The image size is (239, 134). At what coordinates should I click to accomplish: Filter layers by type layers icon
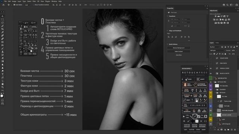pos(228,47)
